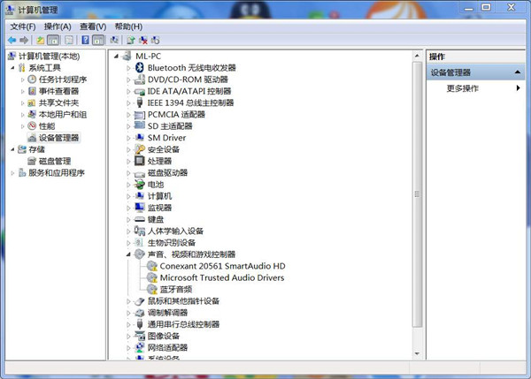This screenshot has width=531, height=379.
Task: Click the Back arrow in toolbar
Action: (12, 40)
